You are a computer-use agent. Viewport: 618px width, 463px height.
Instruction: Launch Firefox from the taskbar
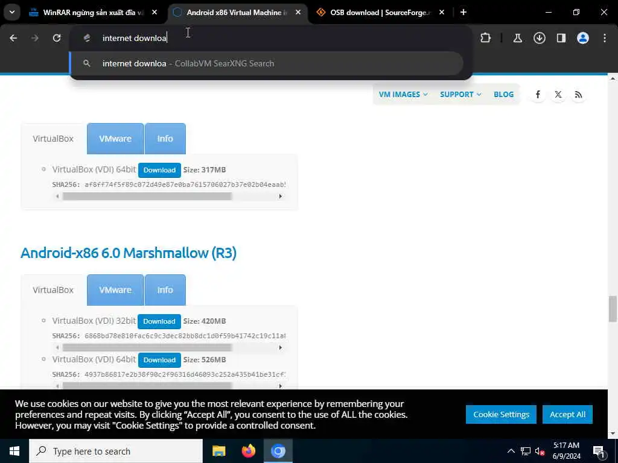coord(248,451)
